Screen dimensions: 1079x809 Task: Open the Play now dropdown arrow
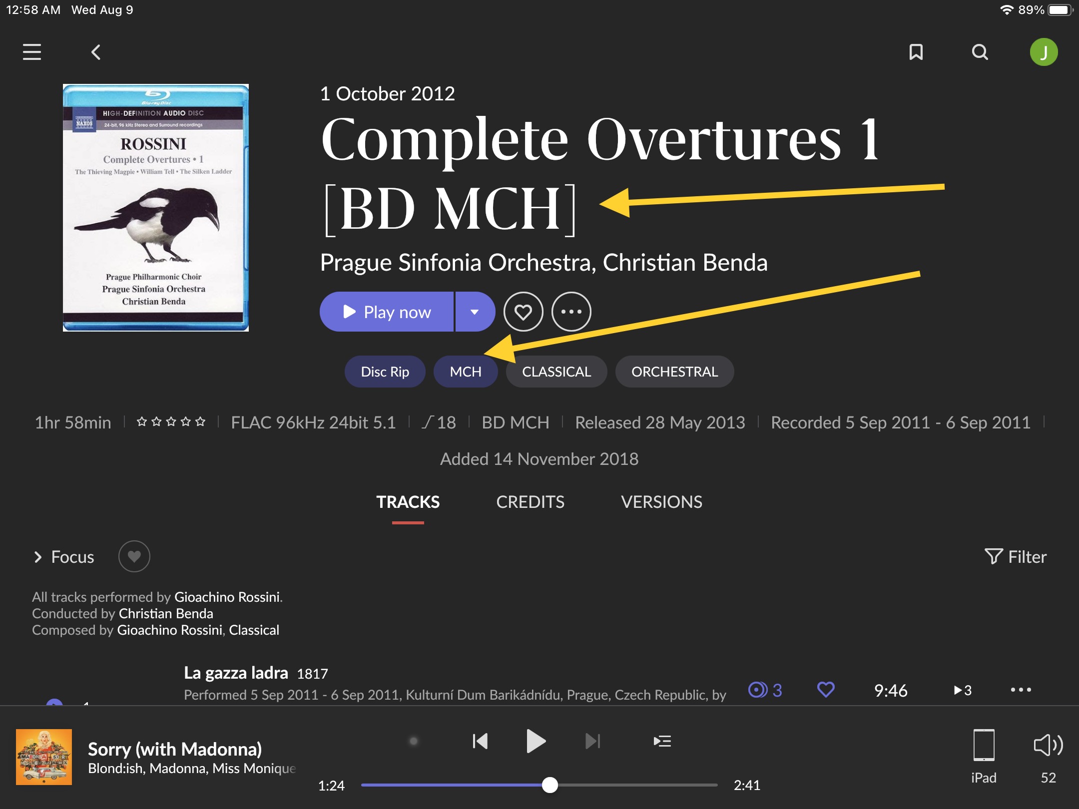tap(475, 312)
